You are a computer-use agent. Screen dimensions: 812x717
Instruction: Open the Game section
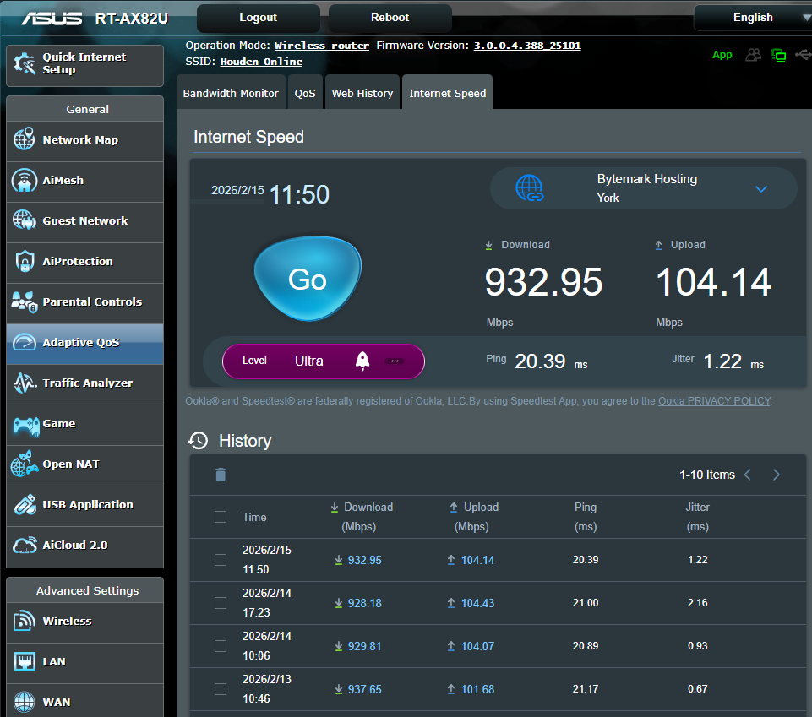click(84, 424)
